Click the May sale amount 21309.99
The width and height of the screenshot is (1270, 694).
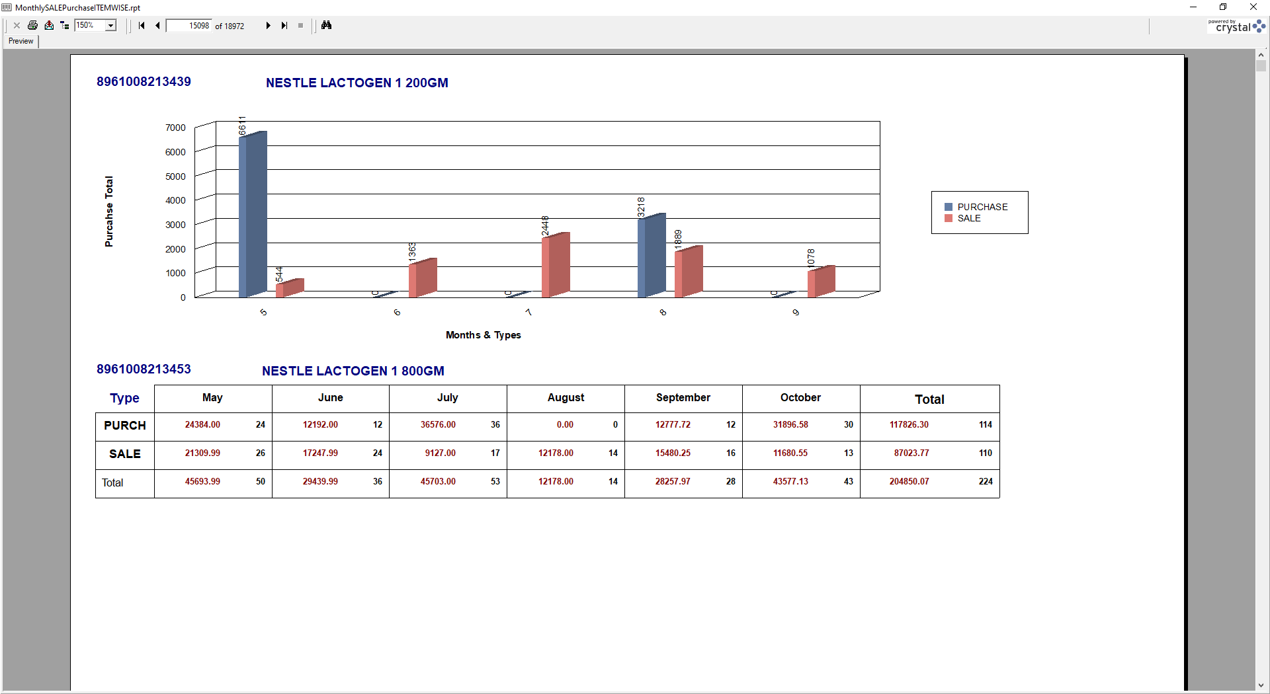[x=202, y=453]
